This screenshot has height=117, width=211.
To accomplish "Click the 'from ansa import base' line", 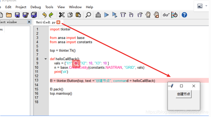I will [x=67, y=38].
